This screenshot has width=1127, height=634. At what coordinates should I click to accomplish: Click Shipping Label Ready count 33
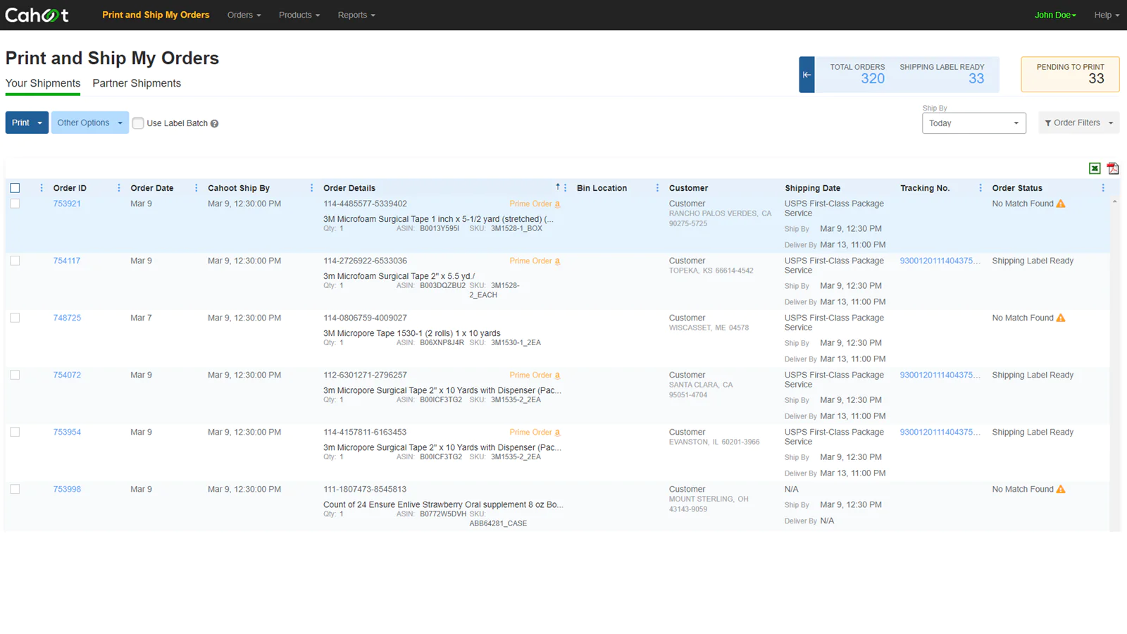tap(976, 79)
